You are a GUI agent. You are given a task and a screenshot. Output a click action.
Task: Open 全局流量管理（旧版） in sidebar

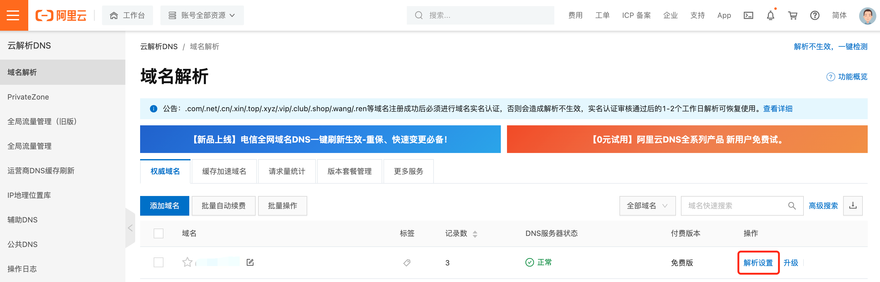[62, 122]
